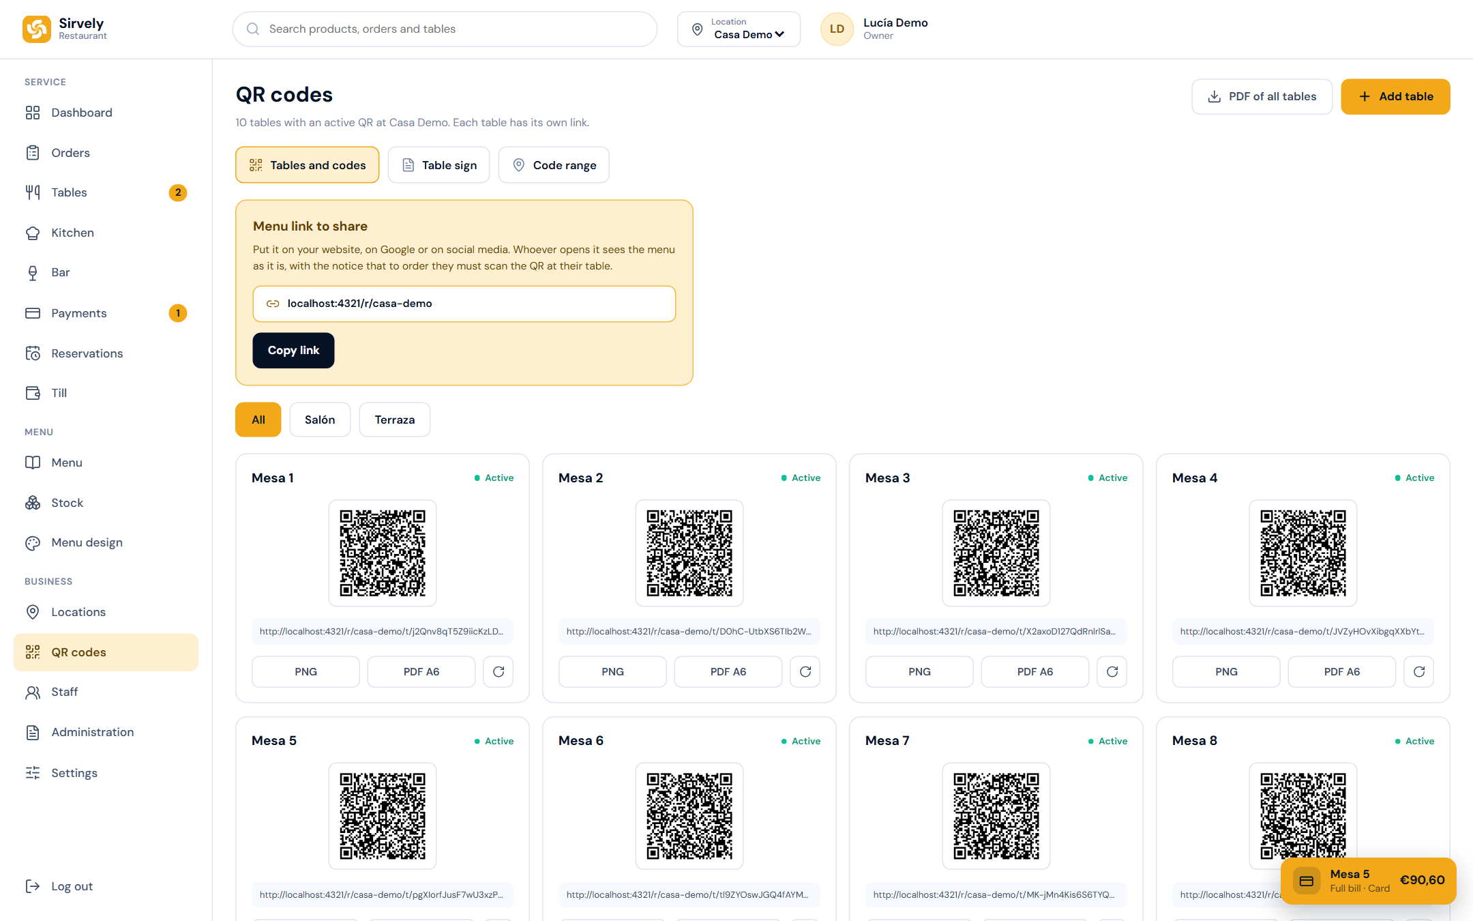Open Tables with 2 badge
This screenshot has width=1473, height=921.
pos(106,192)
